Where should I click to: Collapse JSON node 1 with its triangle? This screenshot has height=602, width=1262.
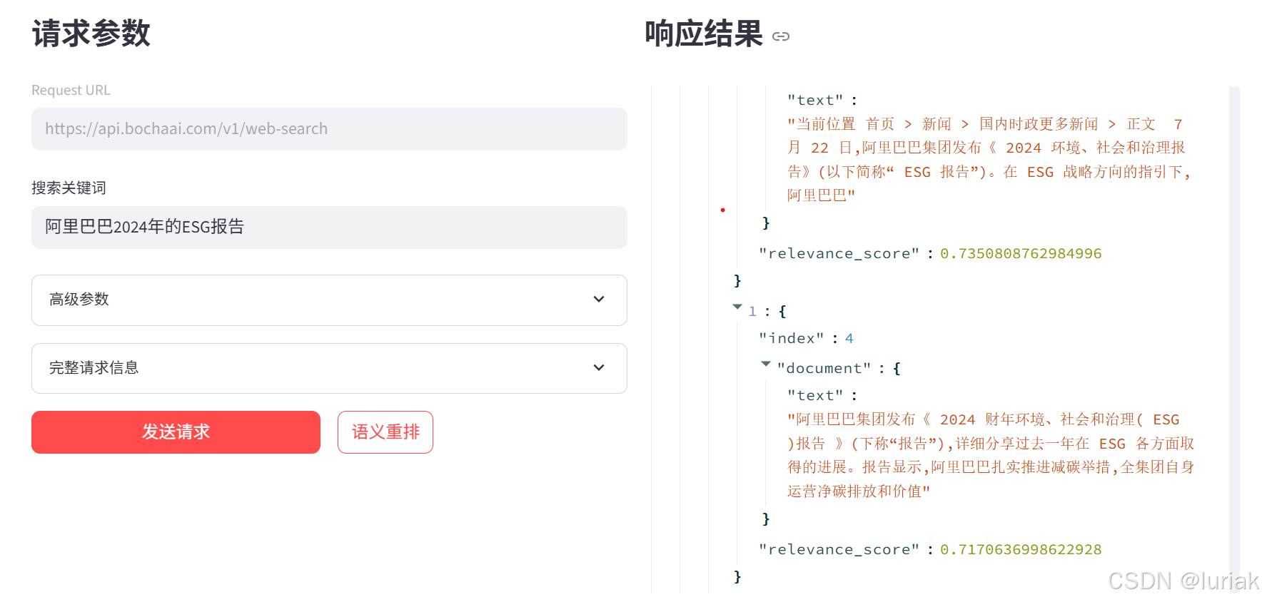[x=737, y=307]
